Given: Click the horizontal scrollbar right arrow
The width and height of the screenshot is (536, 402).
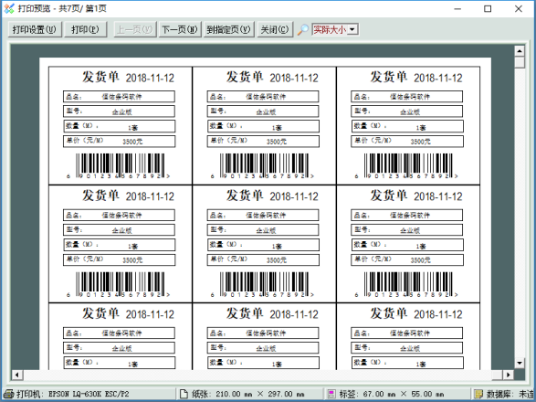Looking at the screenshot, I should pyautogui.click(x=509, y=375).
